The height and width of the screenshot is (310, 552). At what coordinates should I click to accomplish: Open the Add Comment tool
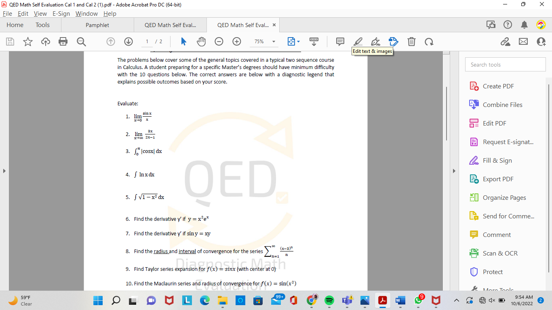pos(339,42)
